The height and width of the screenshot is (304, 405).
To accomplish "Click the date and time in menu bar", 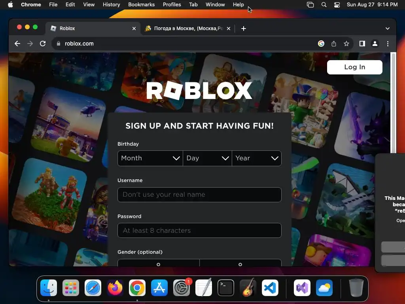I will point(372,5).
